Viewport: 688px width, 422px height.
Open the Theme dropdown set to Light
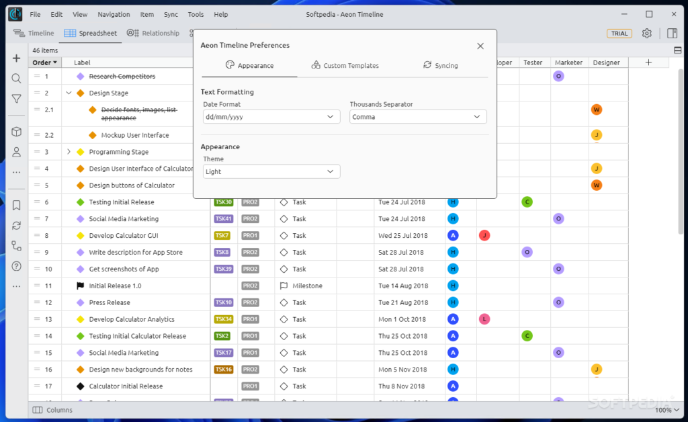click(x=271, y=171)
